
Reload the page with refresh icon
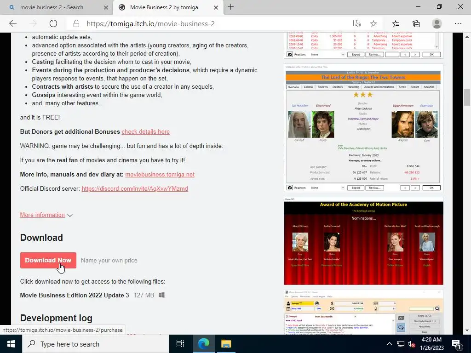pyautogui.click(x=53, y=24)
